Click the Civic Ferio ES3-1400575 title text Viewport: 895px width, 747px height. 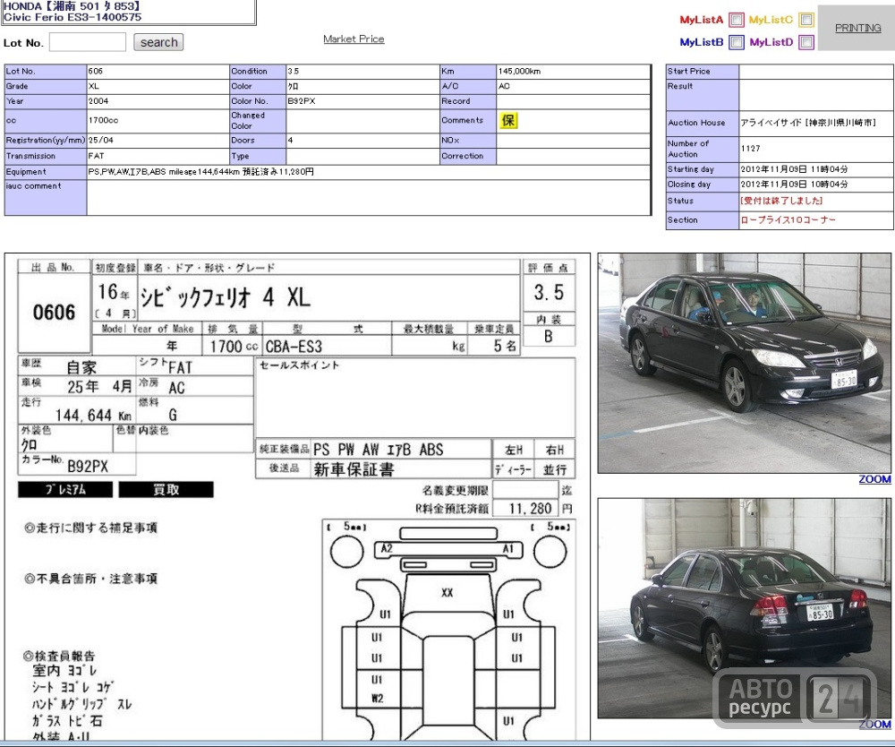click(x=72, y=17)
